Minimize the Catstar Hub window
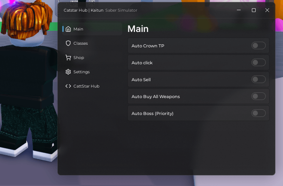The image size is (283, 186). (x=239, y=10)
